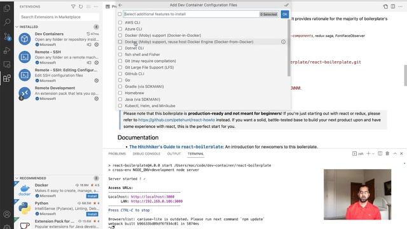Open manage gear for Remote Development extension

coord(97,99)
